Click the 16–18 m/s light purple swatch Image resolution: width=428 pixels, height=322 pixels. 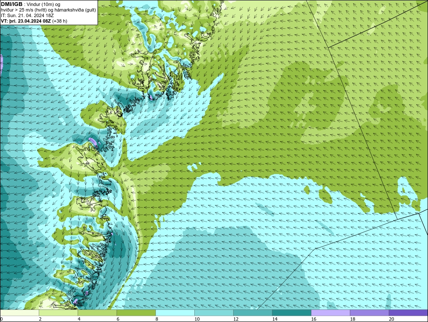tap(330, 313)
